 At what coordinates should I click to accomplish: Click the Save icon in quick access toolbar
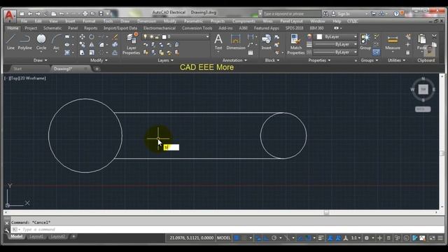coord(101,13)
